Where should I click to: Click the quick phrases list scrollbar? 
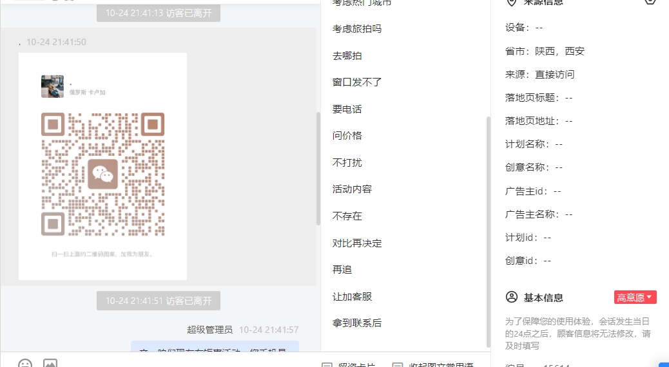point(488,232)
